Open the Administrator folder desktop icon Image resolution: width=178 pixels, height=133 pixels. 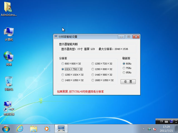coord(9,9)
